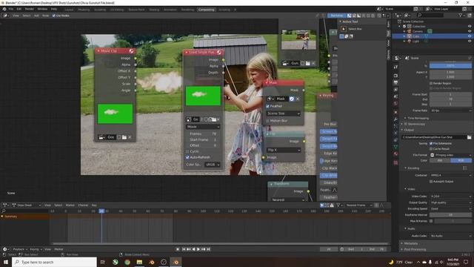Hide the Cube object in the outliner
The width and height of the screenshot is (474, 267).
(x=470, y=36)
